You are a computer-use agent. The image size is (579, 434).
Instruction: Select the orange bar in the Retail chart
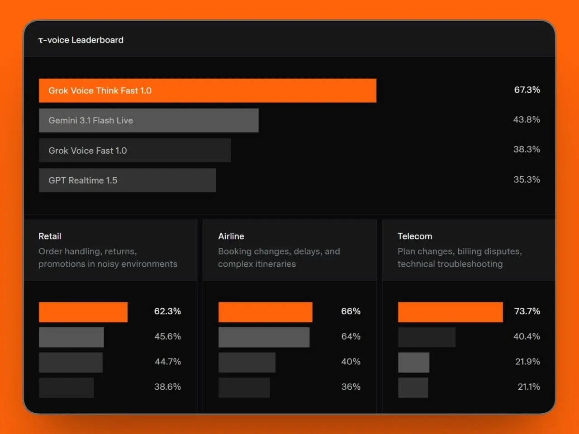pos(83,312)
